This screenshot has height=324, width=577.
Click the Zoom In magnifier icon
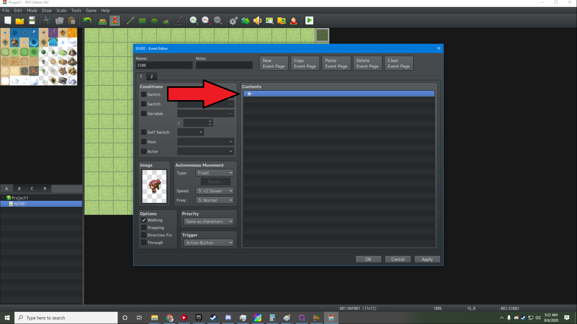(194, 21)
